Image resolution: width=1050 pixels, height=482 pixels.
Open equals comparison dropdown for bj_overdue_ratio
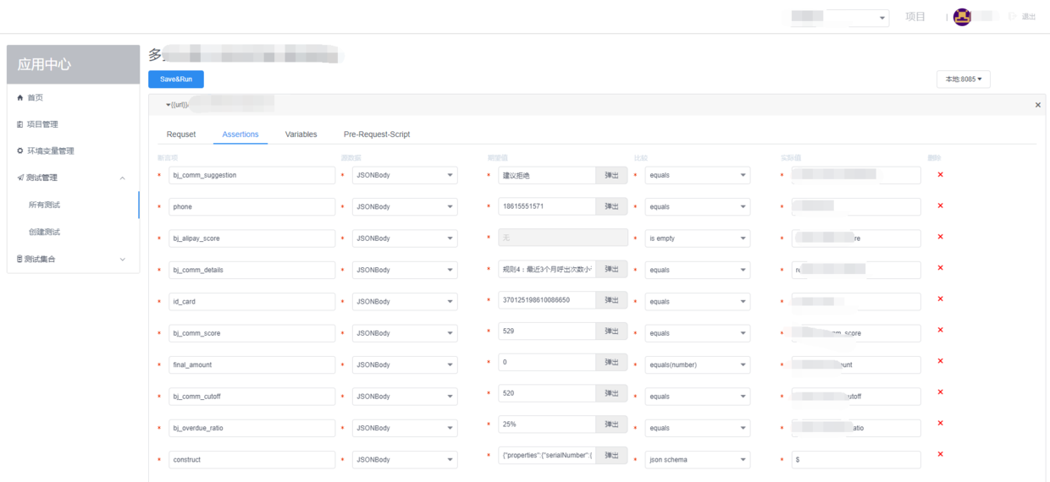(698, 428)
